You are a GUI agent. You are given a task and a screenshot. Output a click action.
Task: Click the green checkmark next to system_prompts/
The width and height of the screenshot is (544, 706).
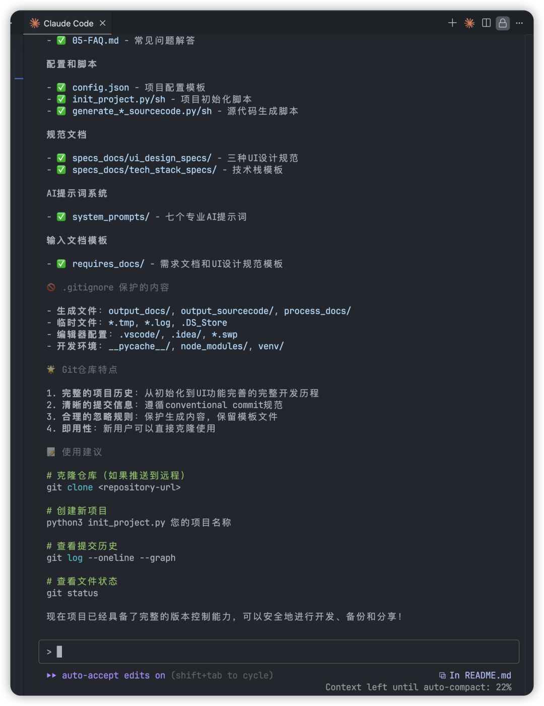pyautogui.click(x=61, y=217)
